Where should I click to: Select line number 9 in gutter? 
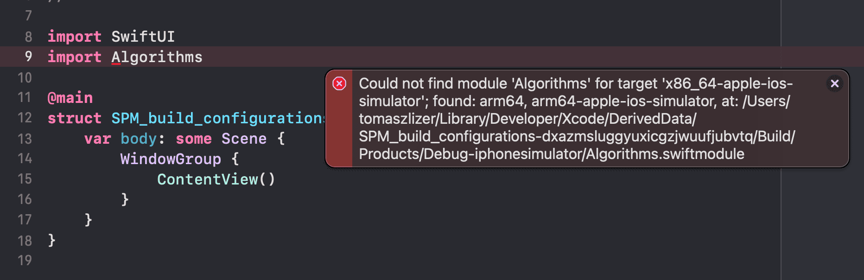coord(28,57)
